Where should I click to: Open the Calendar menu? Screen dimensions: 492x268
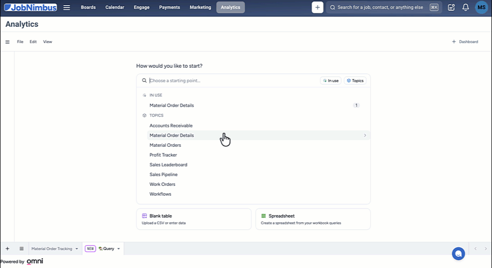click(x=114, y=7)
